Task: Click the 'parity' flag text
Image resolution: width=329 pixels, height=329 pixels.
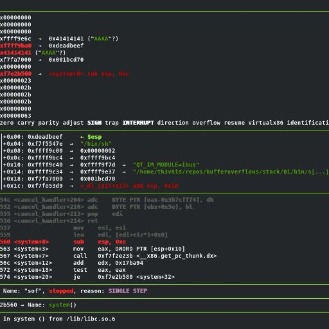Action: pyautogui.click(x=48, y=123)
